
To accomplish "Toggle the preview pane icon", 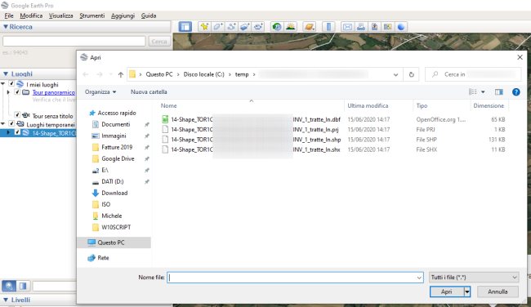I will (x=499, y=91).
